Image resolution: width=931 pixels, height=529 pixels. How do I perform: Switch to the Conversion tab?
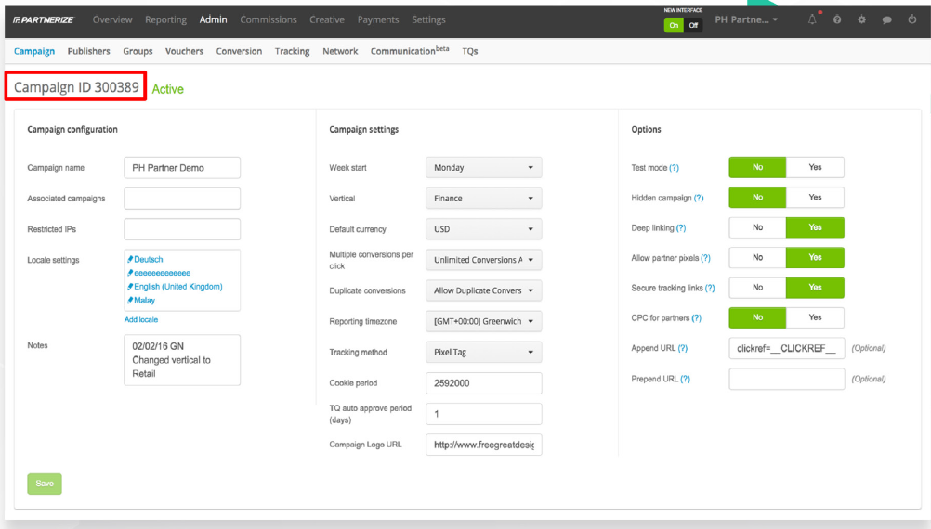point(239,51)
